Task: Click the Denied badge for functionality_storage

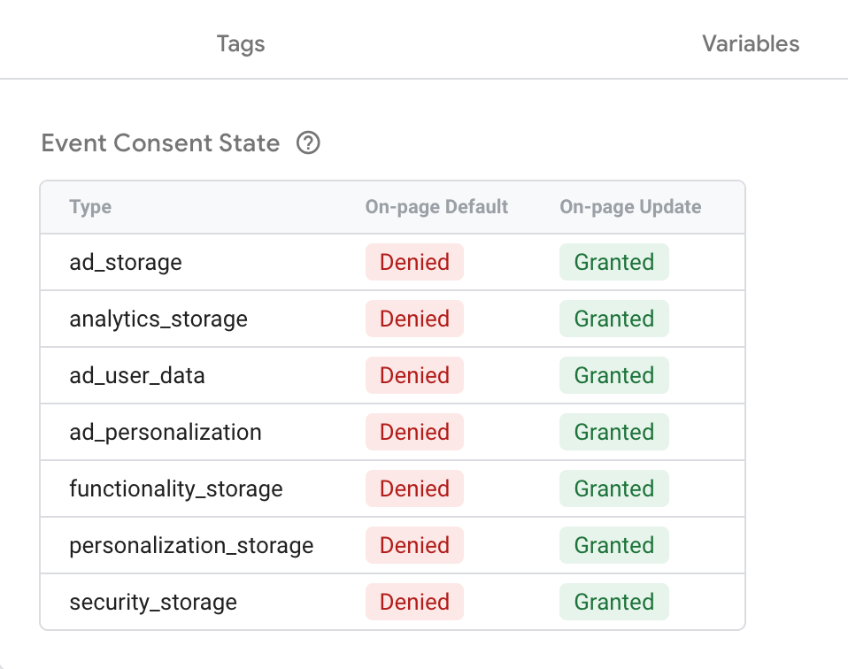Action: 414,488
